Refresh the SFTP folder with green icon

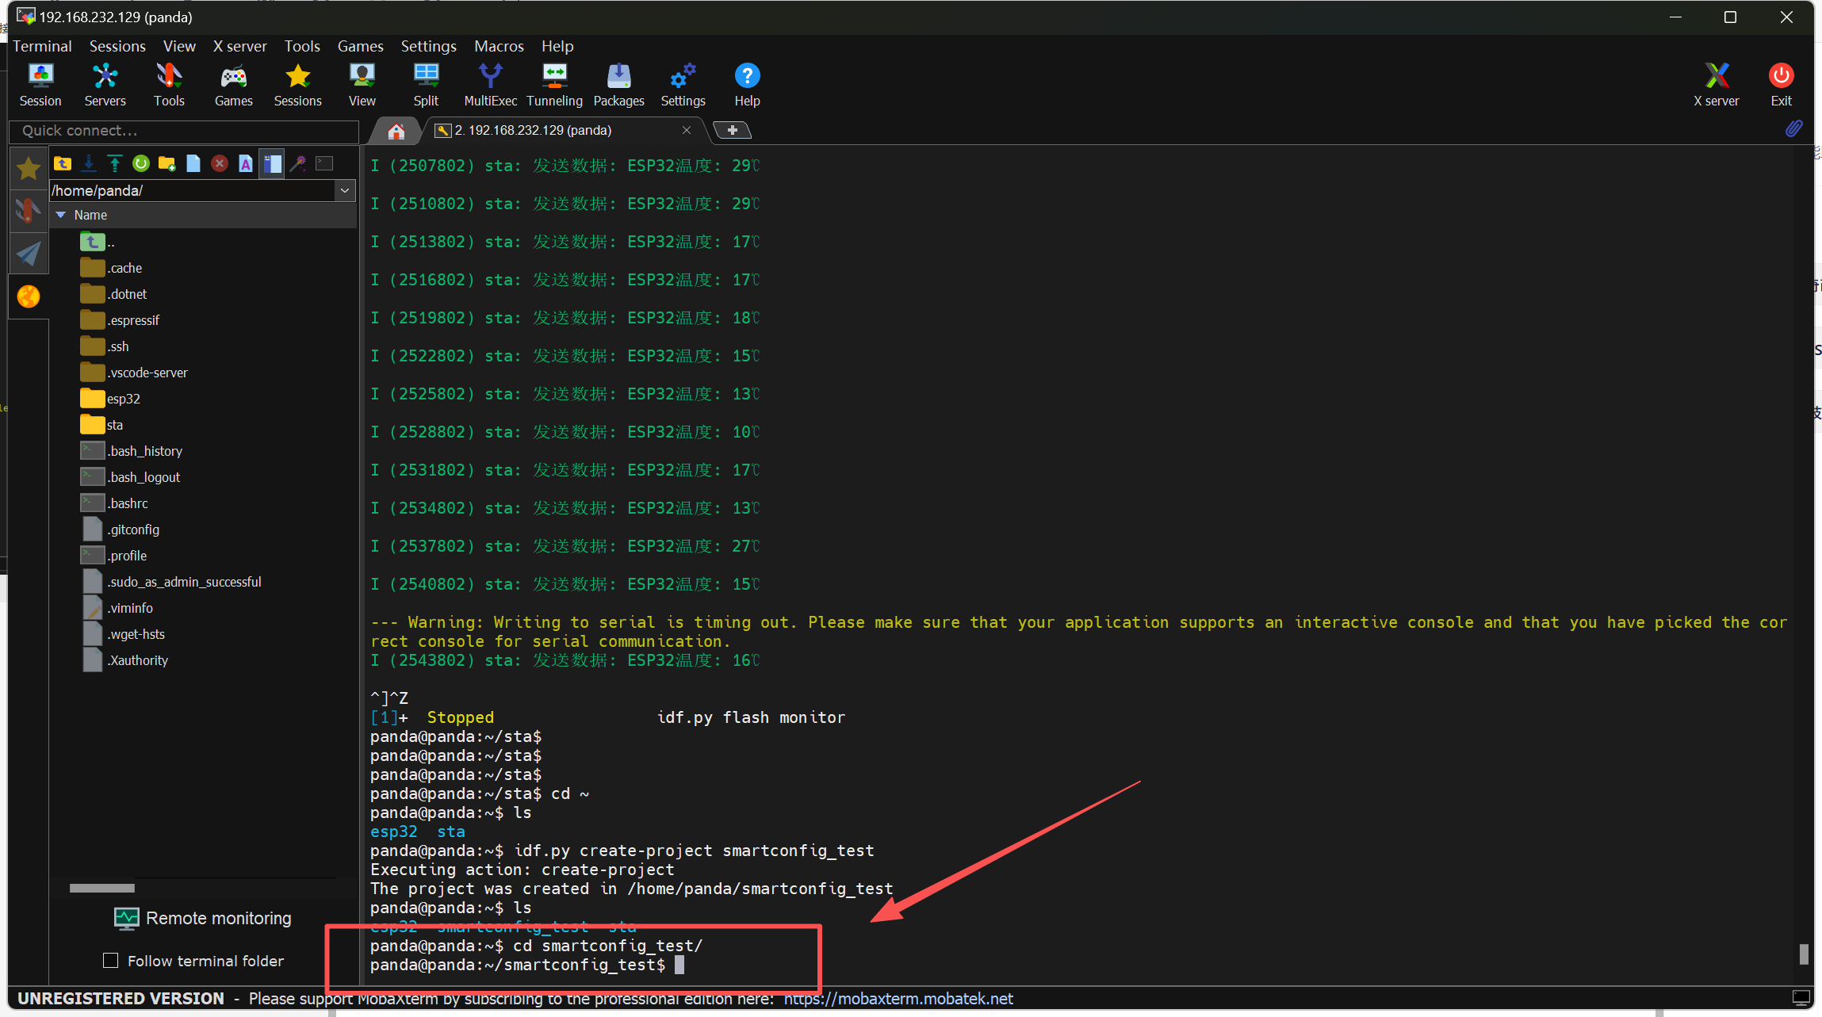(141, 163)
